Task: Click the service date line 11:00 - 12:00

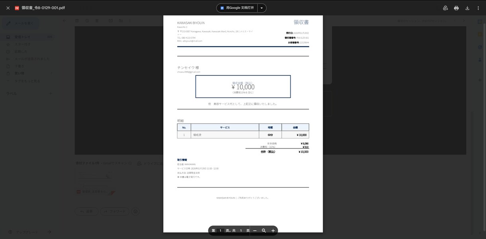Action: pyautogui.click(x=198, y=168)
